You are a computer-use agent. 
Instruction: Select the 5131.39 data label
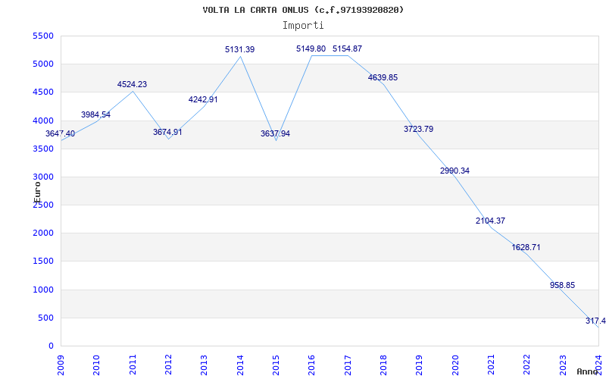pyautogui.click(x=240, y=49)
